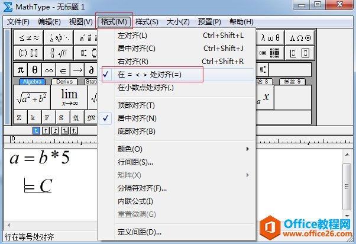This screenshot has width=356, height=244.
Task: Click the vertical scrollbar down arrow
Action: [347, 216]
